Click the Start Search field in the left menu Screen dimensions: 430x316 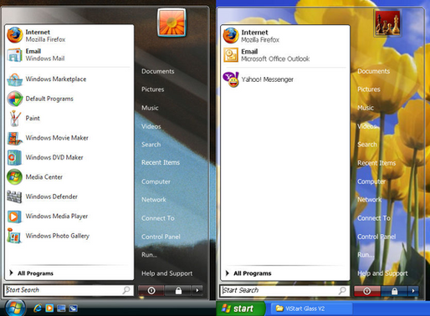[x=69, y=290]
